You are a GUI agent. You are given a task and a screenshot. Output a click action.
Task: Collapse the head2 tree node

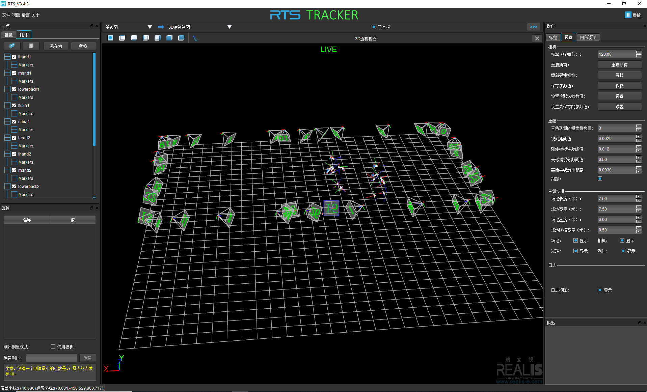[7, 138]
